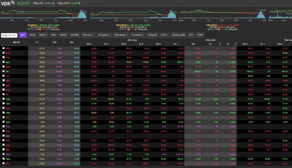The height and width of the screenshot is (168, 292).
Task: Click the Nhập mã CK search field
Action: 9,35
